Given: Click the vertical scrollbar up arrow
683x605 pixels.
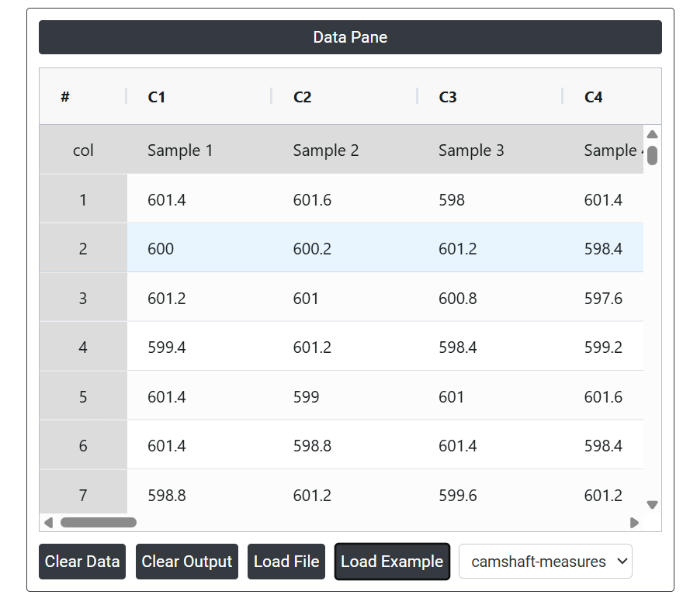Looking at the screenshot, I should (652, 134).
